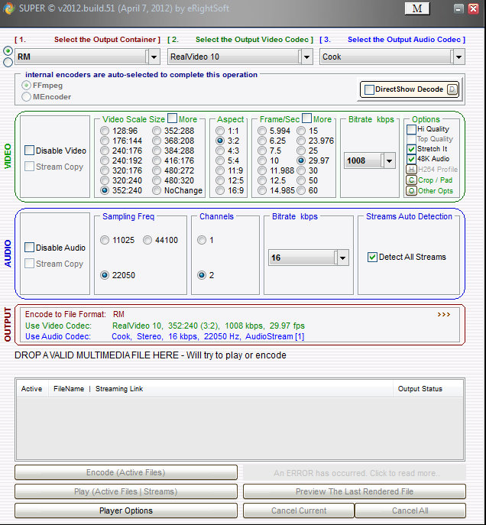Open the Output Audio Codec dropdown (Cook)

tap(459, 57)
